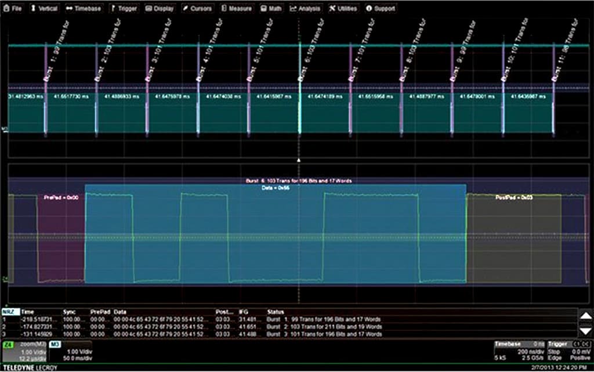Select decode table row 3 (101 Trans)
The image size is (594, 372).
coord(290,334)
